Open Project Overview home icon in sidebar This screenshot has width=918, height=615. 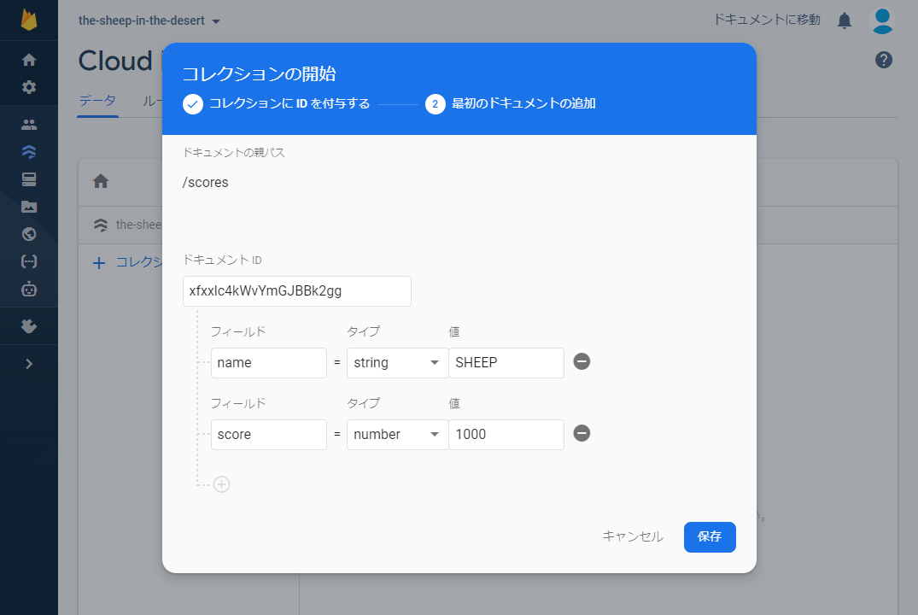click(29, 60)
